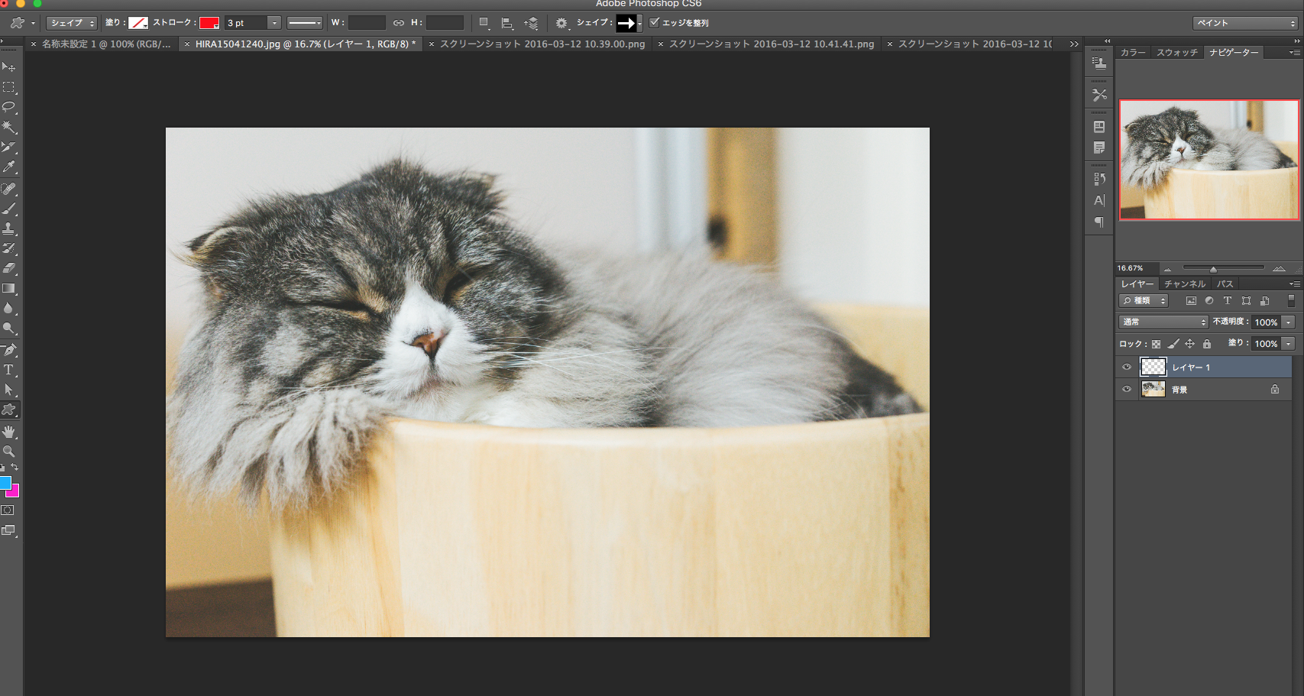Click the shape width W input field

pyautogui.click(x=367, y=23)
